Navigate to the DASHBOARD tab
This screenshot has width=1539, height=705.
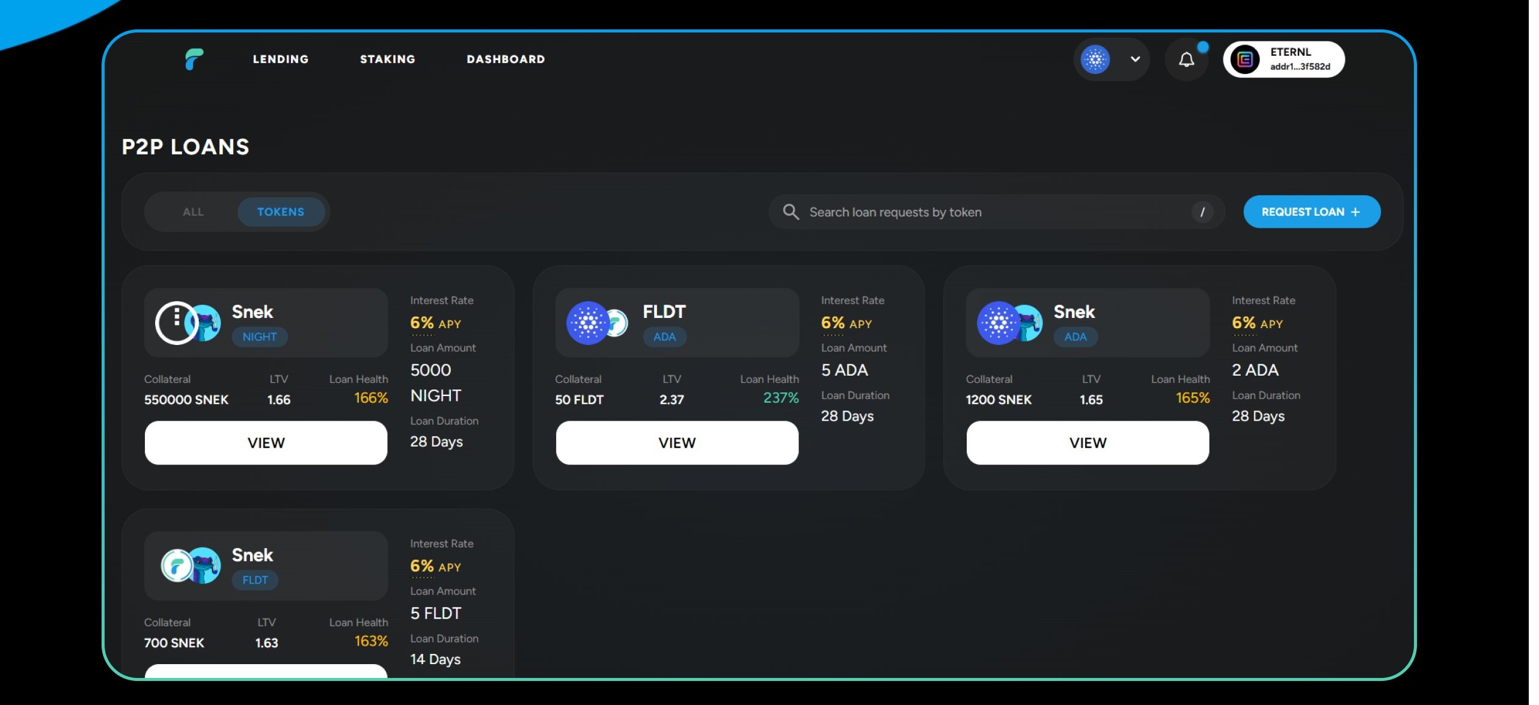(506, 59)
